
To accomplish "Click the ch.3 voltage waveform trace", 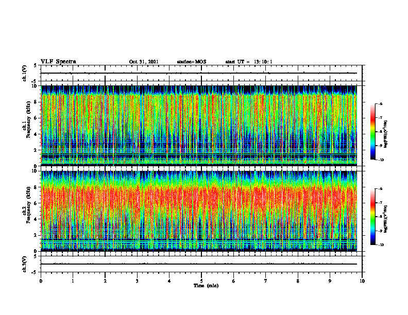I will click(x=199, y=264).
